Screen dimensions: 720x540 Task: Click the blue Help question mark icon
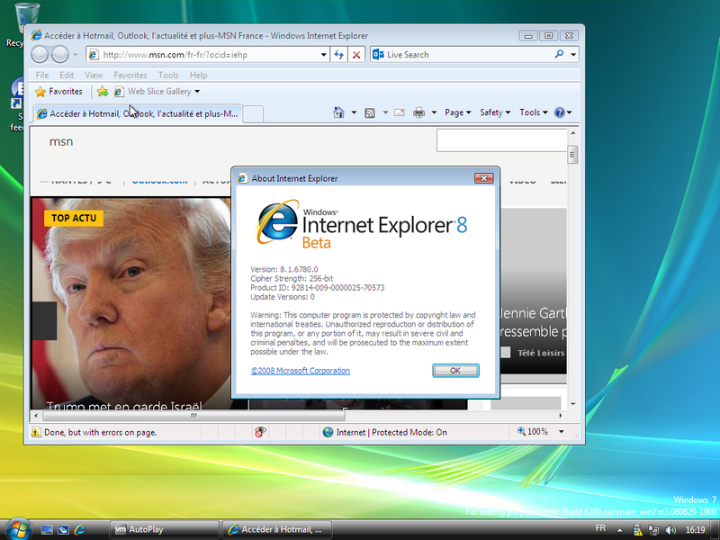click(x=559, y=112)
